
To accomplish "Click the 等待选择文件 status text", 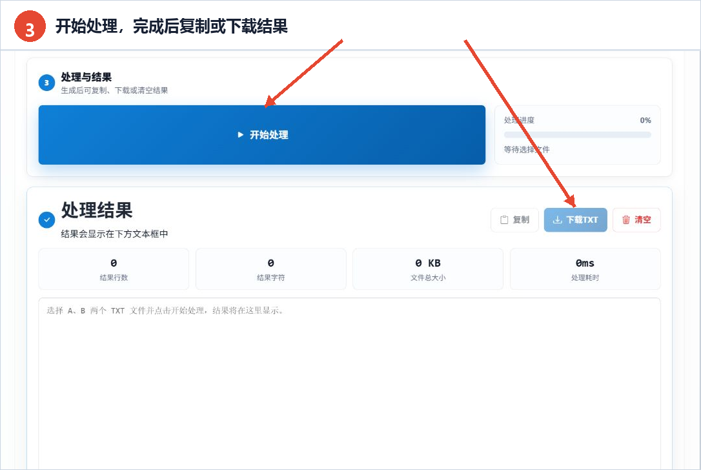I will click(527, 149).
